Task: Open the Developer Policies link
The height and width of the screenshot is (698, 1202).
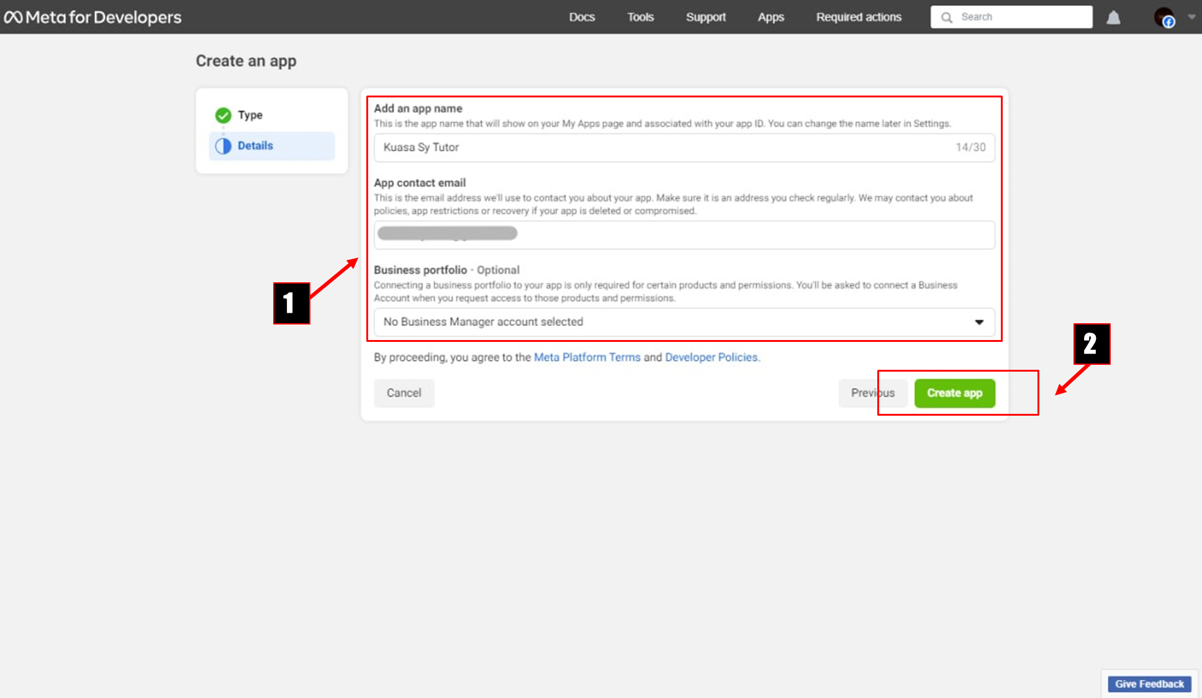Action: pos(711,357)
